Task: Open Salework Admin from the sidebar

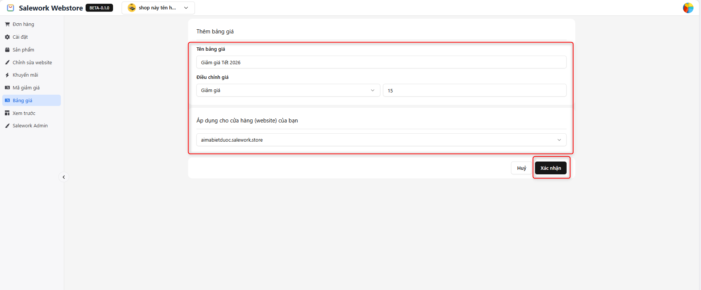Action: [30, 126]
